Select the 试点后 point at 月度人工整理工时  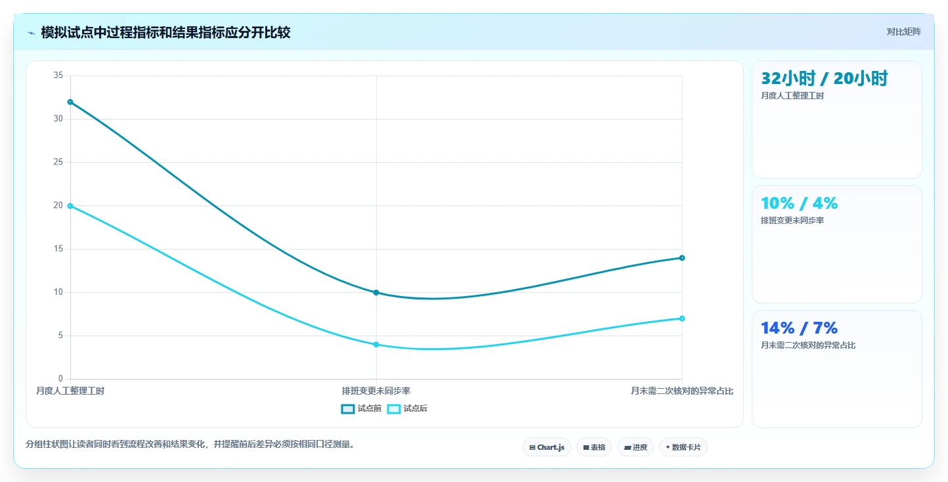70,206
